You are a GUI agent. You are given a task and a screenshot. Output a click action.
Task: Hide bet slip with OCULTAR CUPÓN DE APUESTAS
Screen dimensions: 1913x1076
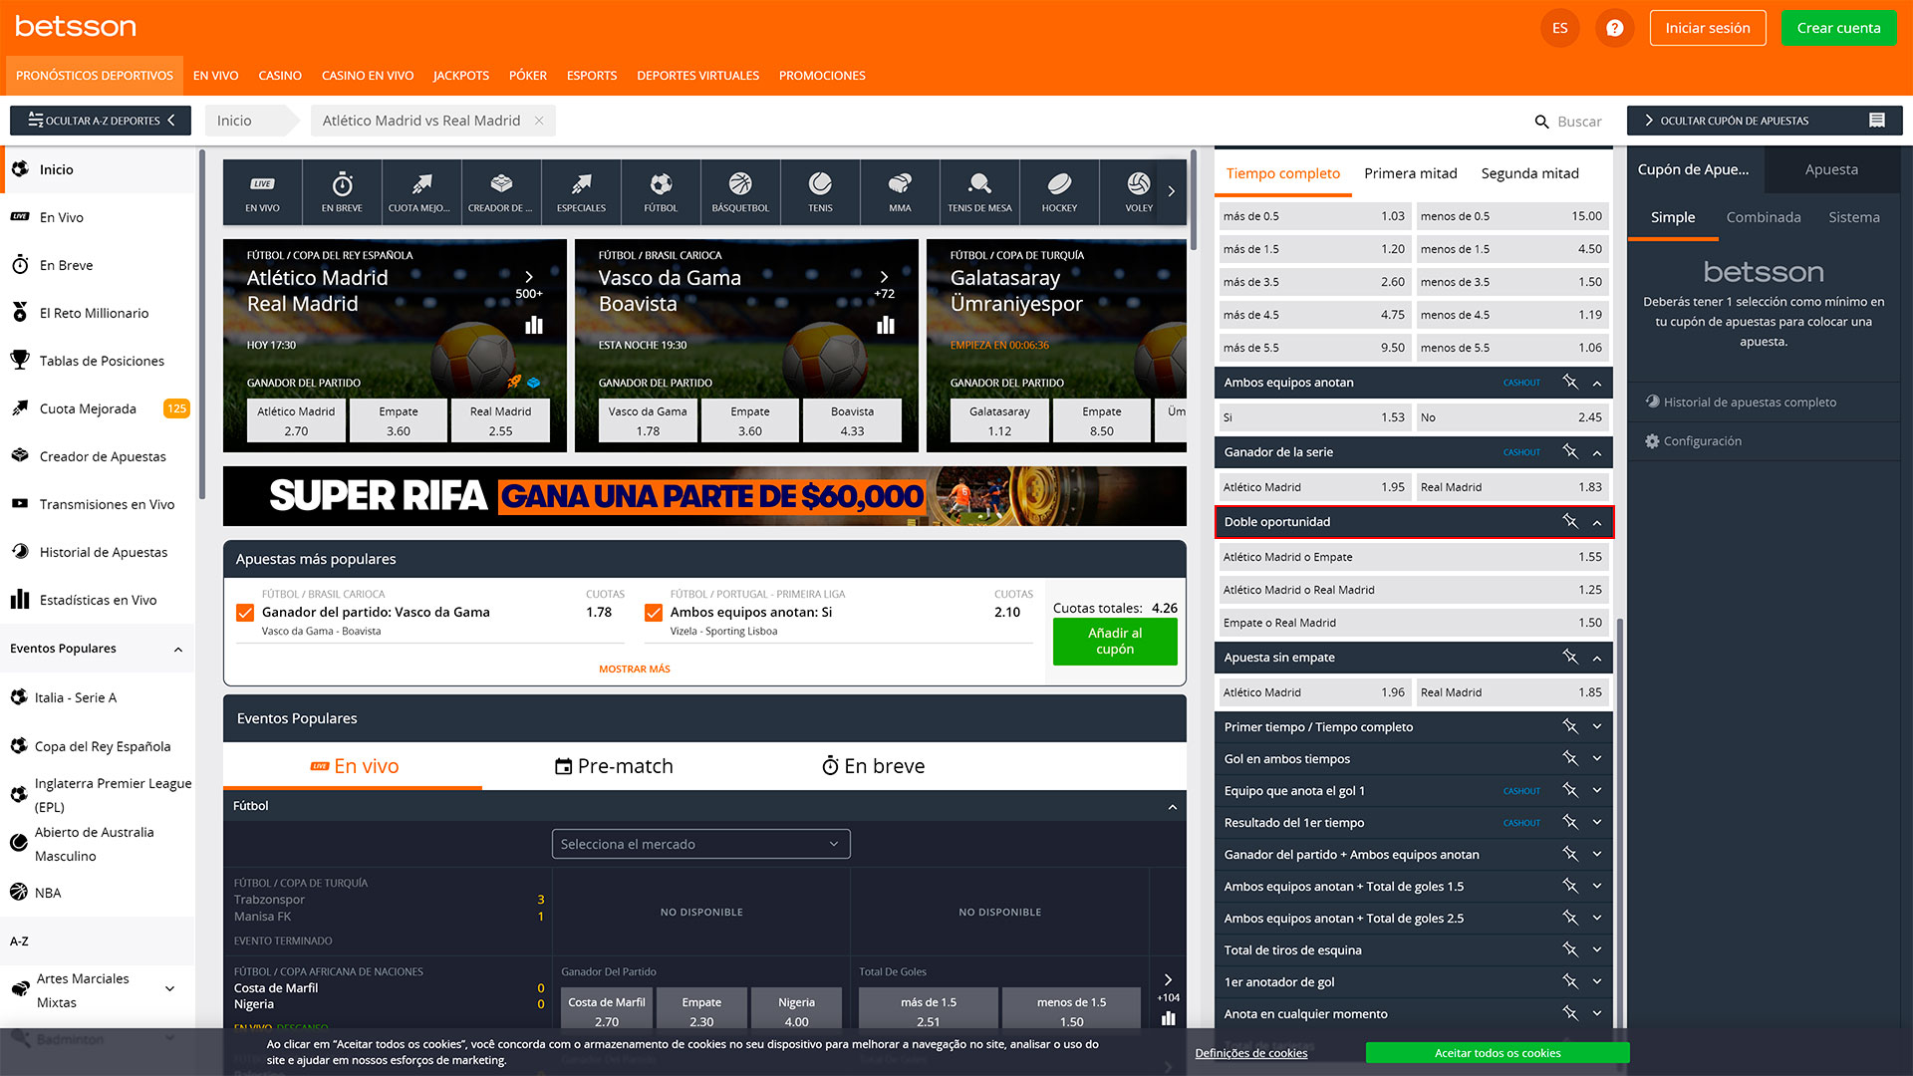tap(1764, 121)
